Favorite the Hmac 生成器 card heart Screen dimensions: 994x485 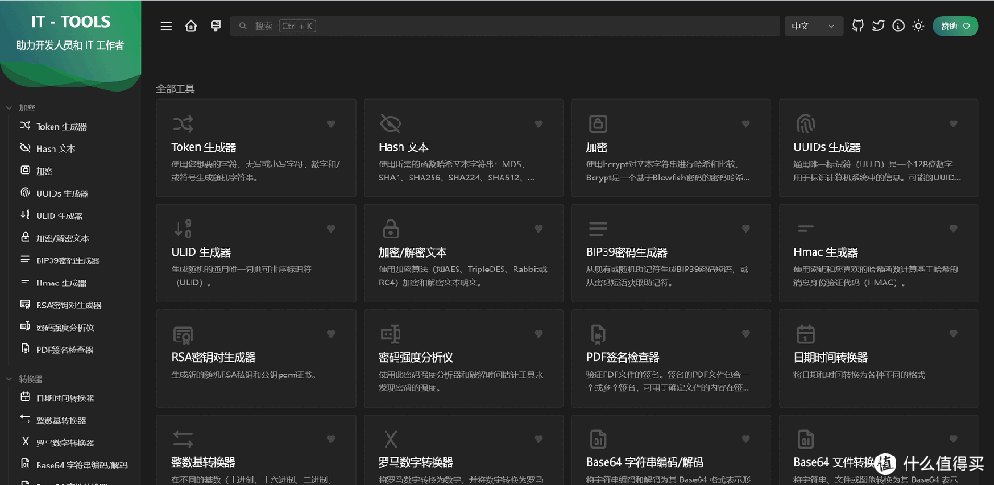click(x=954, y=229)
